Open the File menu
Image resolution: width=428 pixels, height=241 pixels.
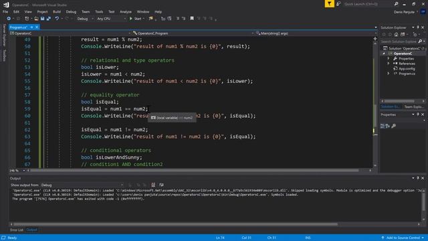[x=5, y=12]
